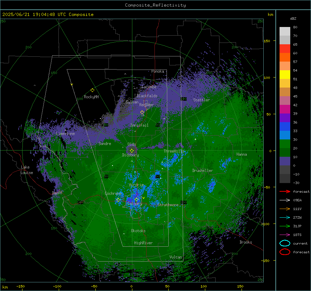The height and width of the screenshot is (291, 311).
Task: Click the Airdrie label
Action: (x=136, y=185)
